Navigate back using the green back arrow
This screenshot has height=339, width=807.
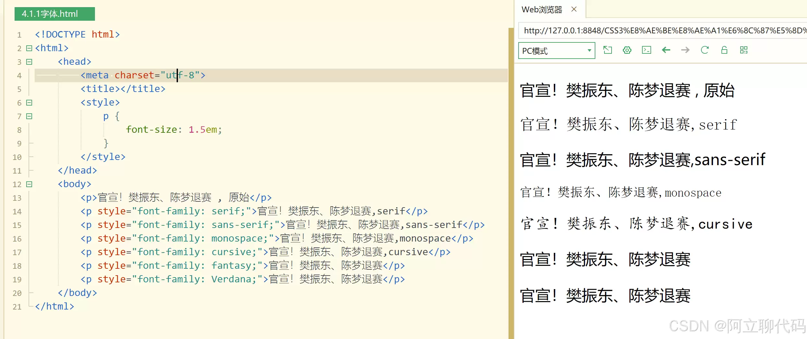point(666,50)
